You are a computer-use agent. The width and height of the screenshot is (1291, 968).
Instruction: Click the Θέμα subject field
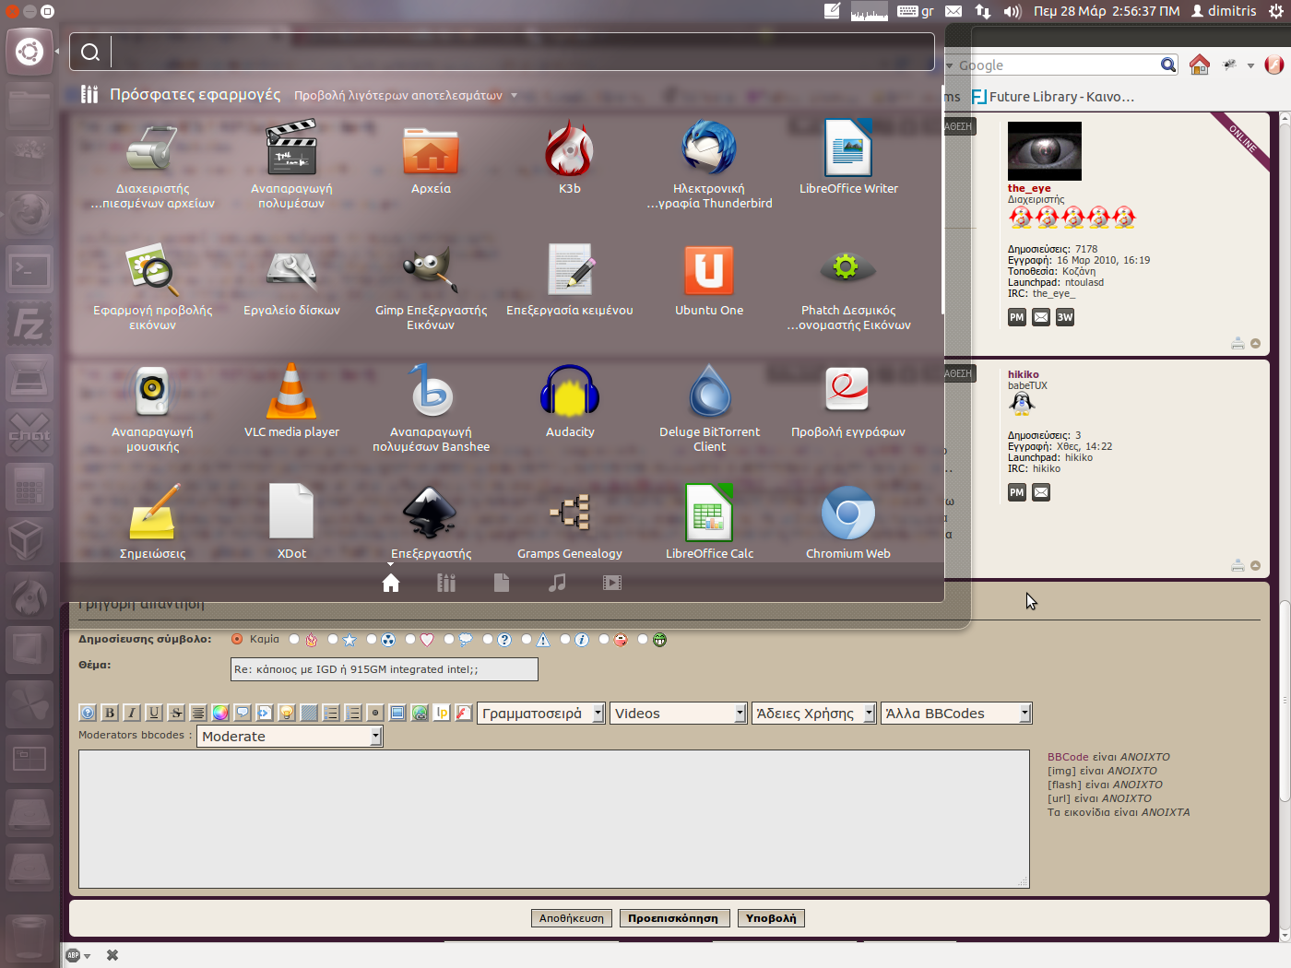pos(384,669)
